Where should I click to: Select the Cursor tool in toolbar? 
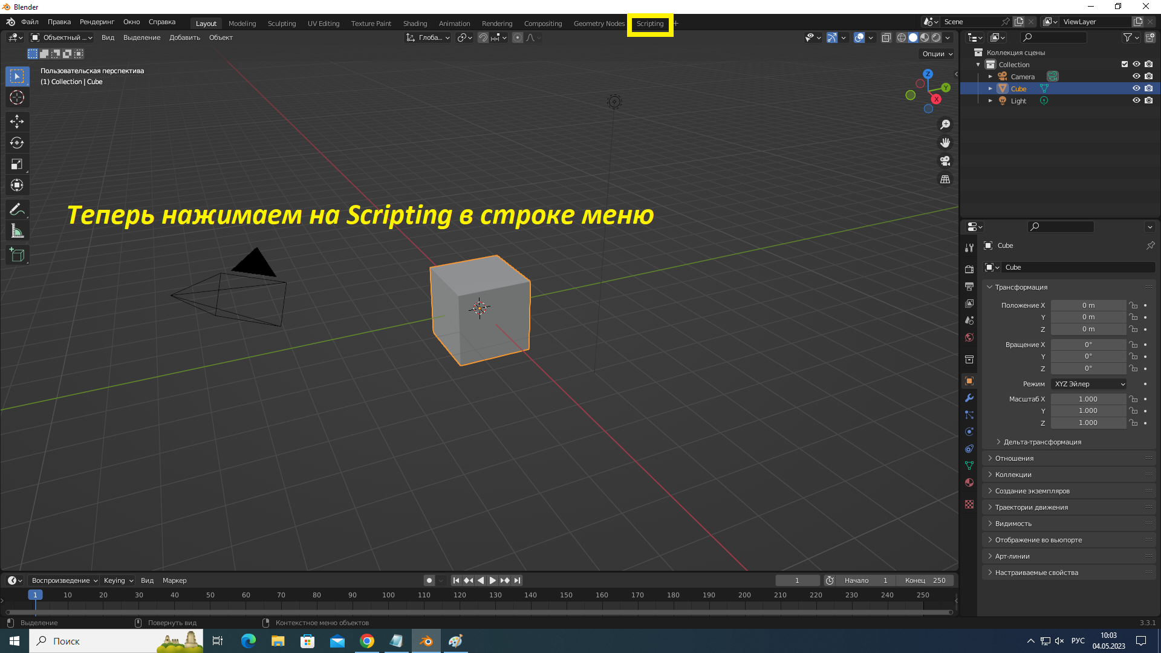coord(17,97)
